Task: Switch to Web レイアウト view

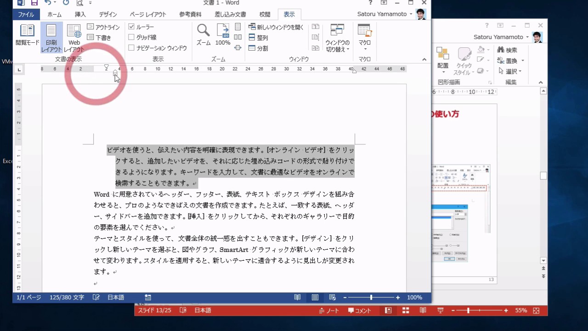Action: tap(74, 37)
